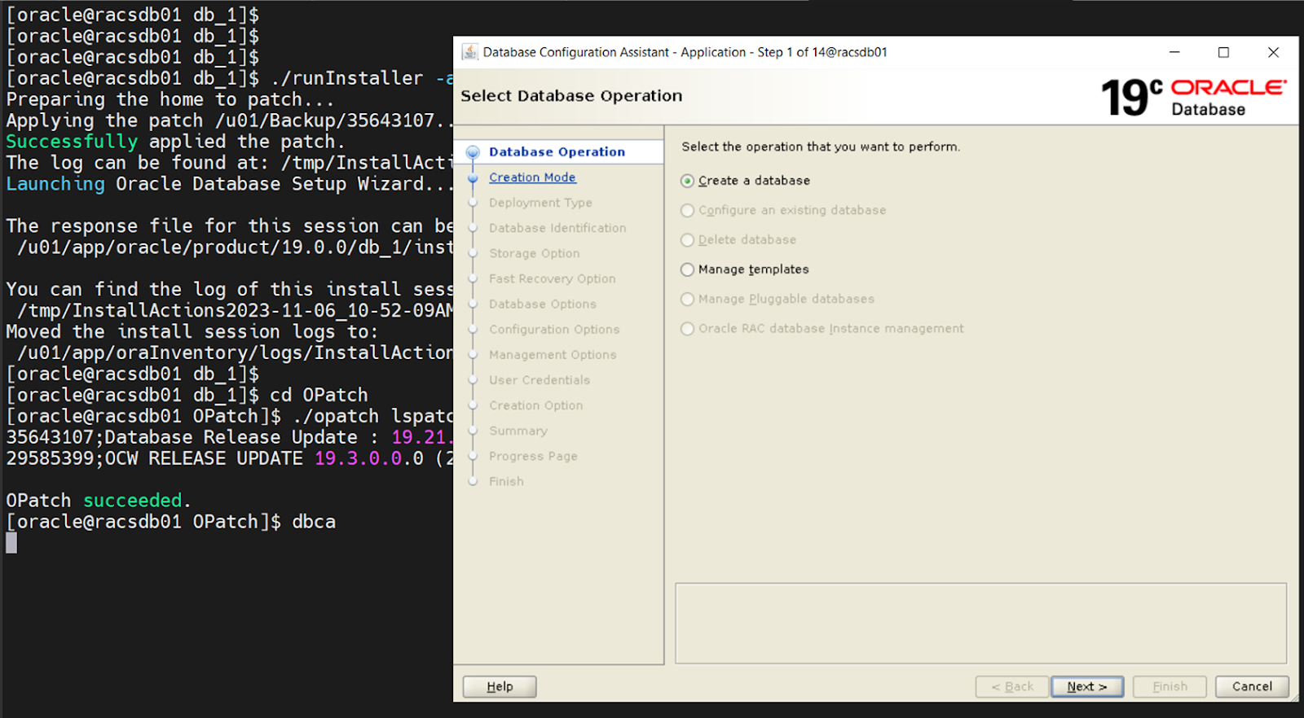This screenshot has height=718, width=1304.
Task: Click the Database Options step
Action: tap(543, 304)
